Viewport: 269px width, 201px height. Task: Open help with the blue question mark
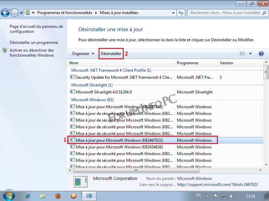(x=261, y=54)
